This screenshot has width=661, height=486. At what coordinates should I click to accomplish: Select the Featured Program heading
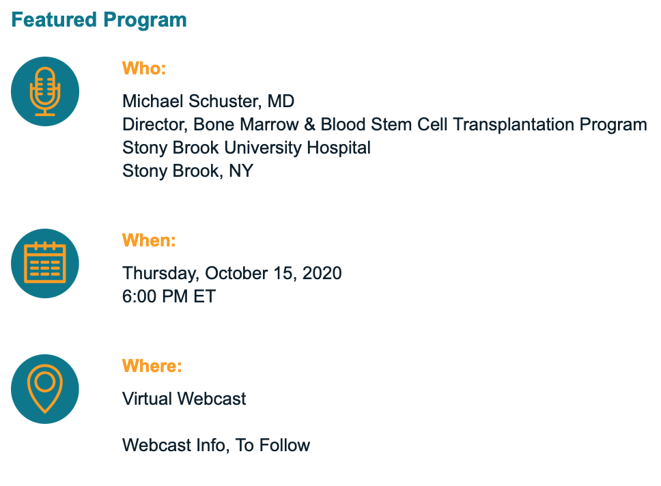pyautogui.click(x=99, y=20)
